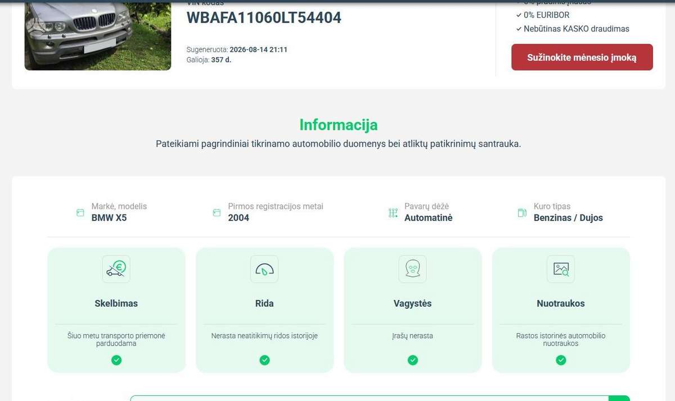This screenshot has width=675, height=401.
Task: Click the green checkmark under Vagystės
Action: tap(413, 360)
